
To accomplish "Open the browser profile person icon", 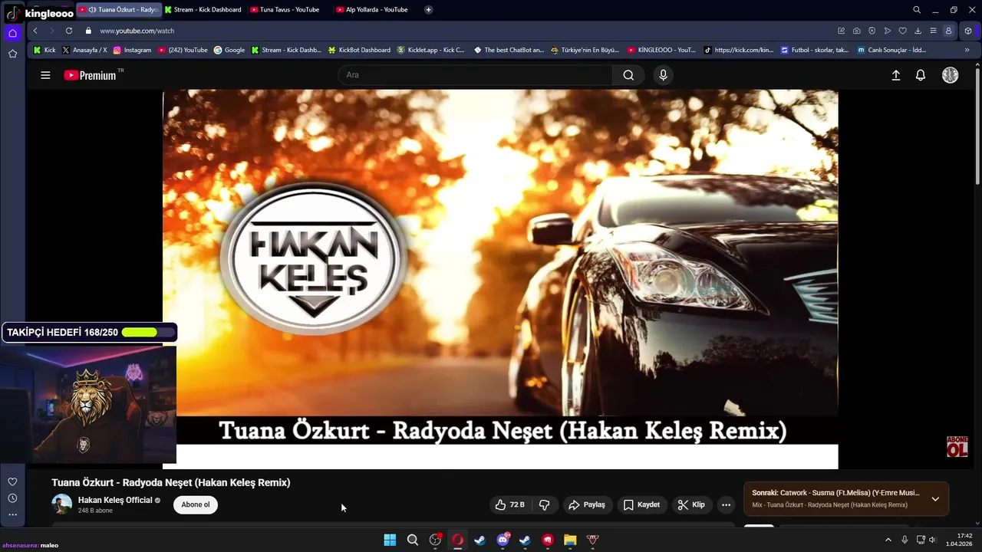I will click(x=948, y=31).
